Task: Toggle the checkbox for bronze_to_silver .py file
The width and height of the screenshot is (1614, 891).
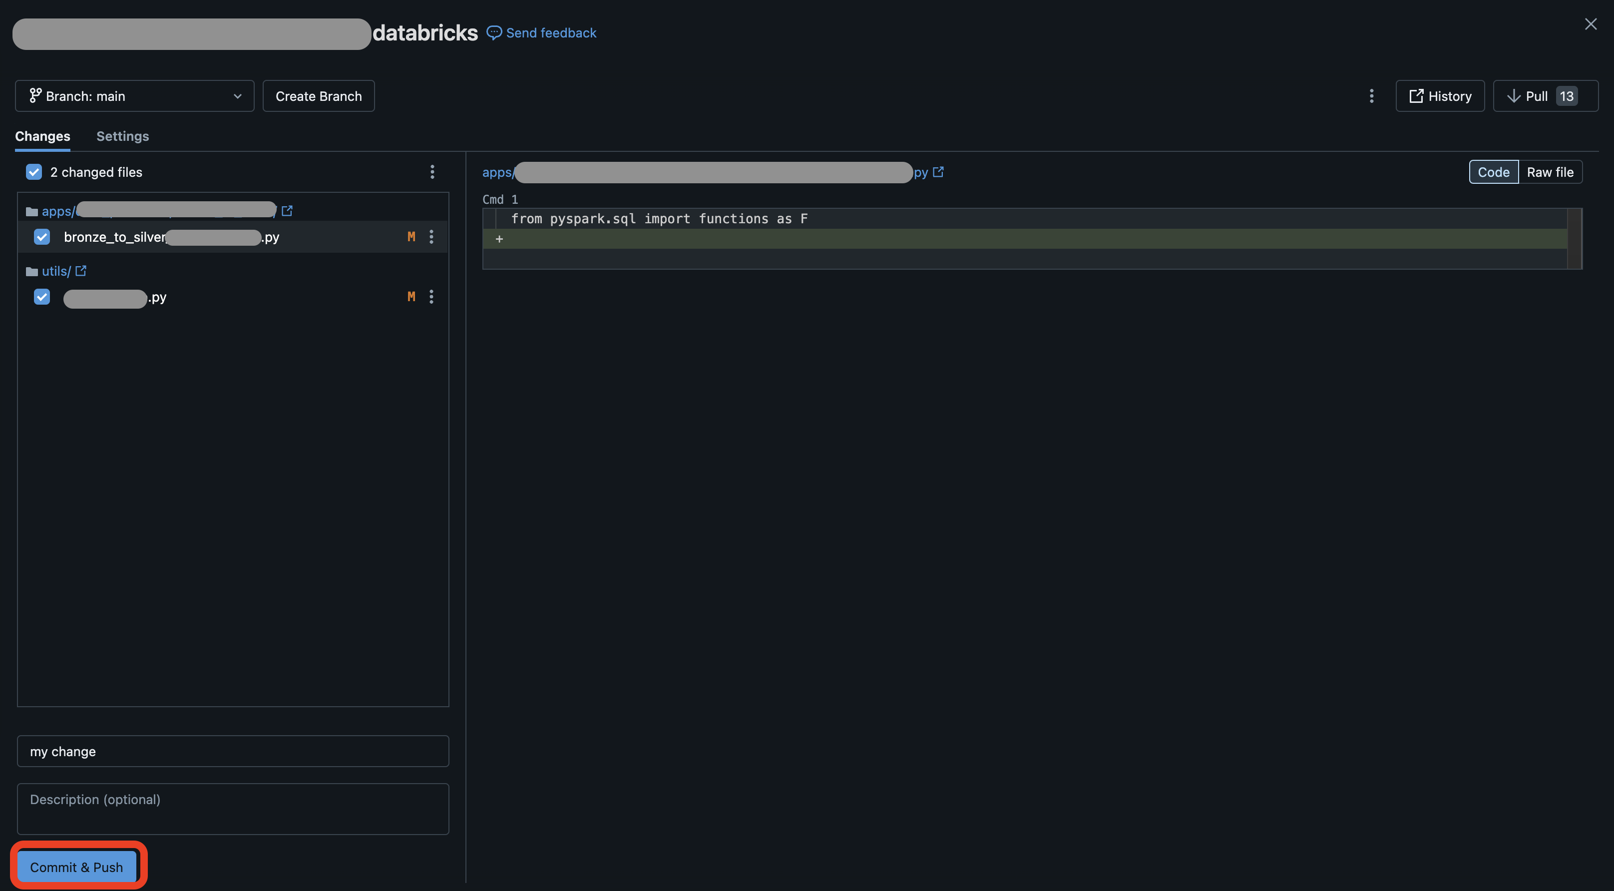Action: [41, 236]
